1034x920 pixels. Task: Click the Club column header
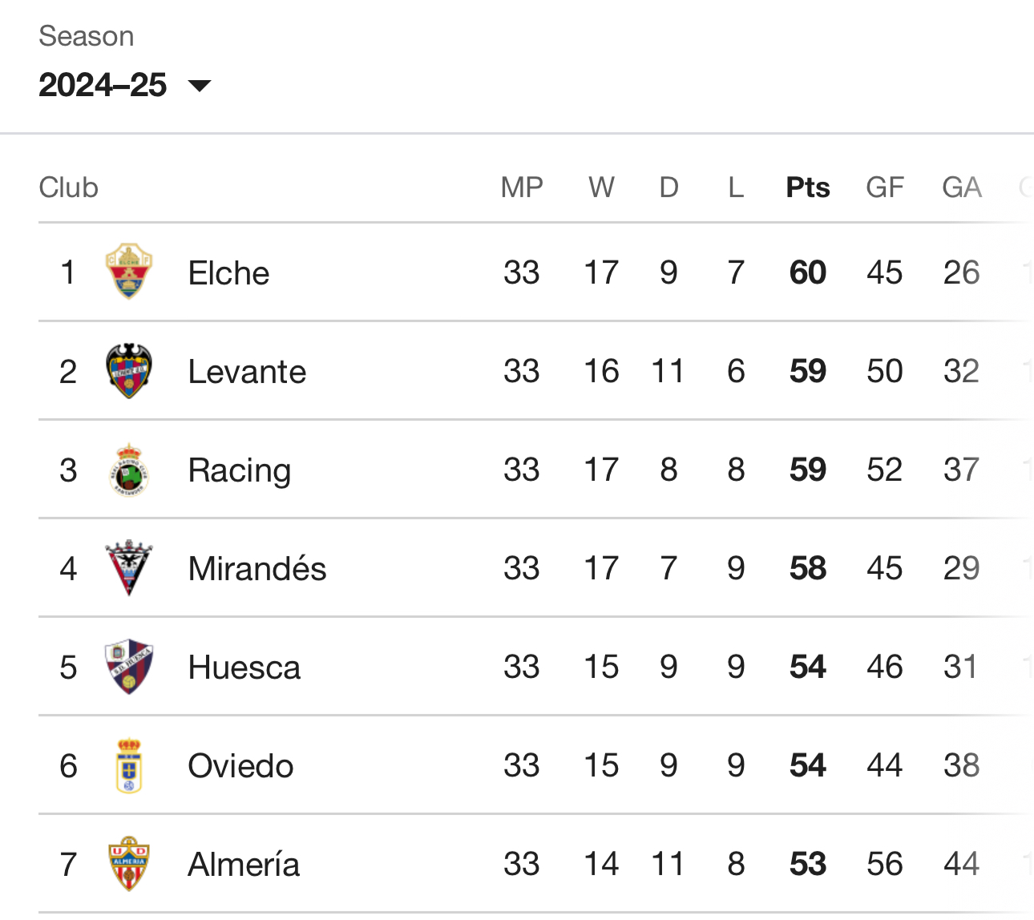[69, 188]
